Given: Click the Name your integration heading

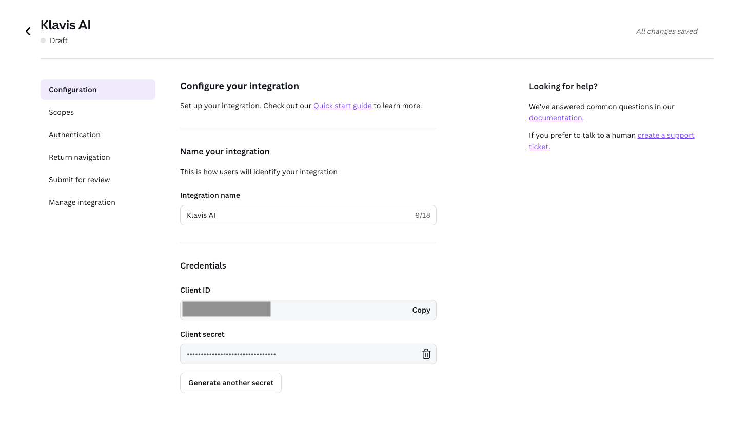Looking at the screenshot, I should click(225, 151).
